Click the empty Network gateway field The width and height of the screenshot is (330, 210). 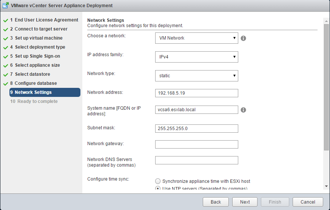click(197, 144)
